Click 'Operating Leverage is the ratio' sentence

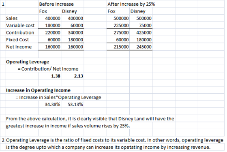[115, 140]
